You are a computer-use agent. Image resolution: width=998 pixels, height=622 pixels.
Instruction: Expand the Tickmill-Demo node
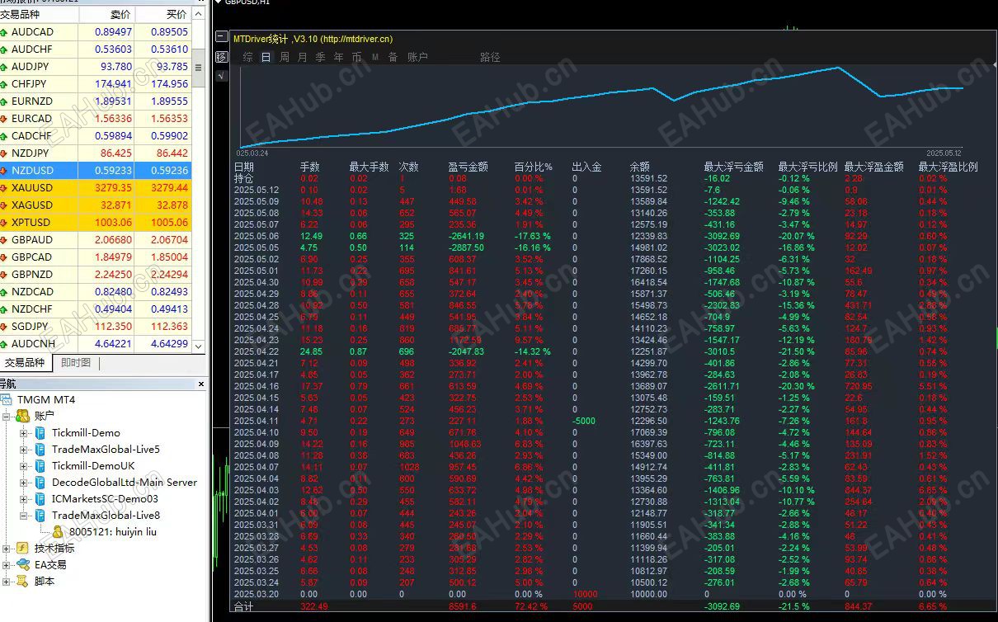[x=23, y=433]
